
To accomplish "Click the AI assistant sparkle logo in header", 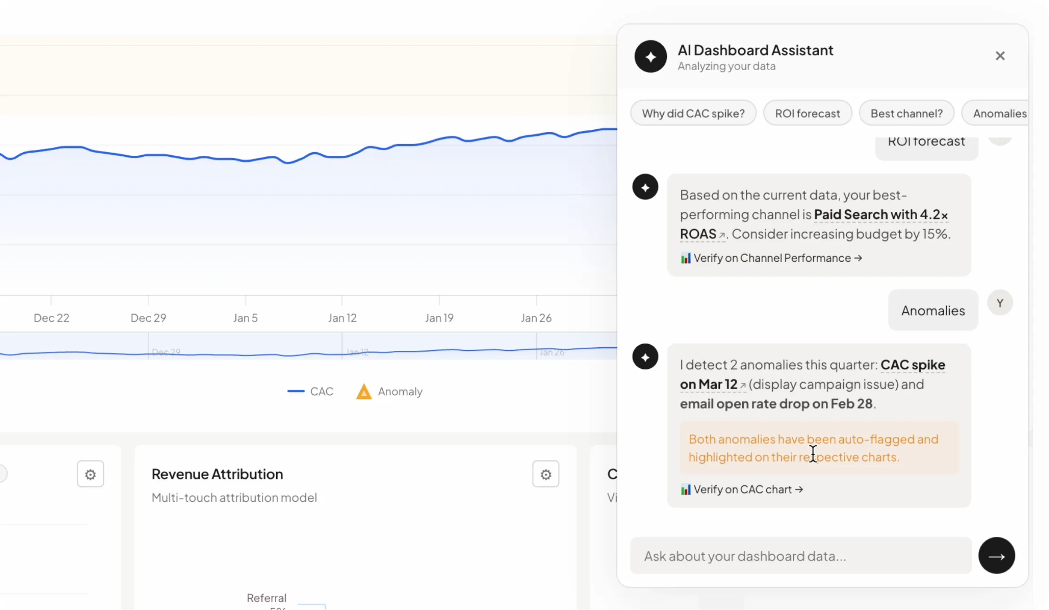I will (x=650, y=57).
